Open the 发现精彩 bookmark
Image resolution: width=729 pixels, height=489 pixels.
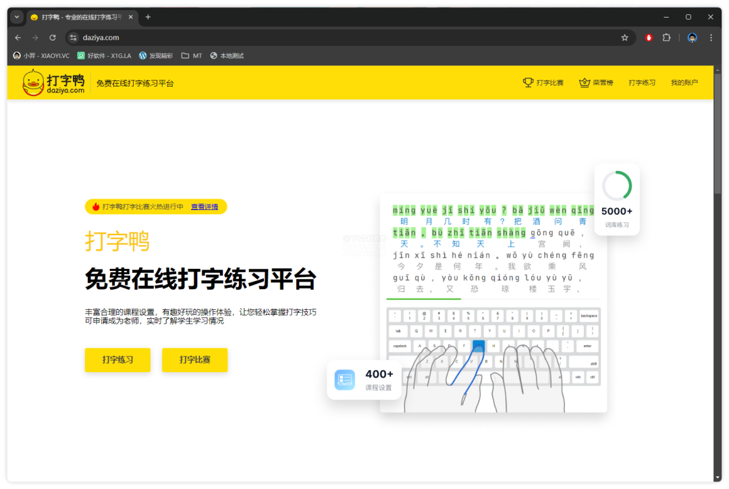(156, 56)
